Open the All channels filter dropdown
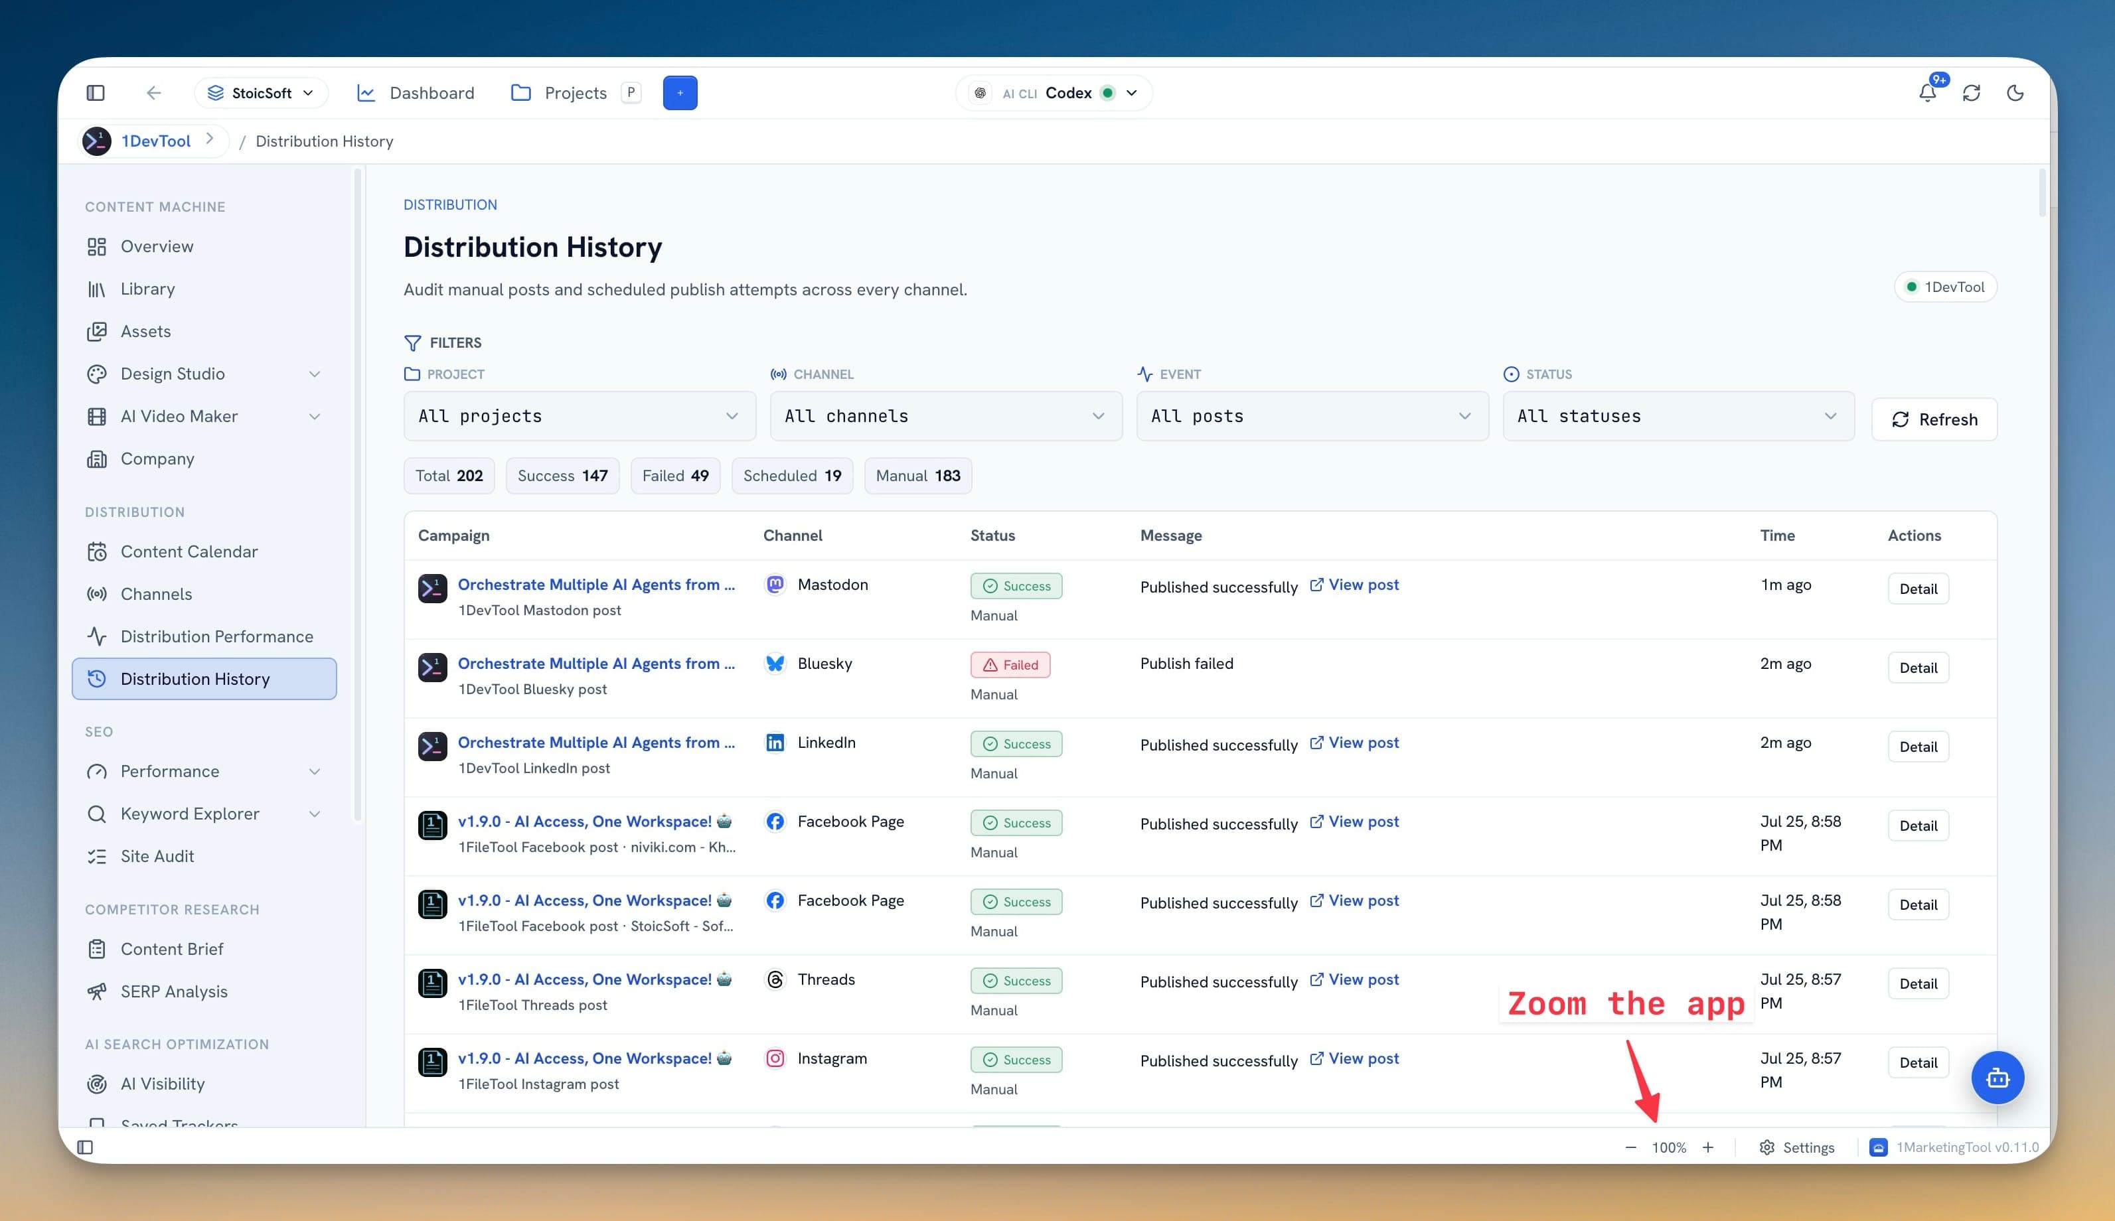The image size is (2115, 1221). click(x=945, y=416)
